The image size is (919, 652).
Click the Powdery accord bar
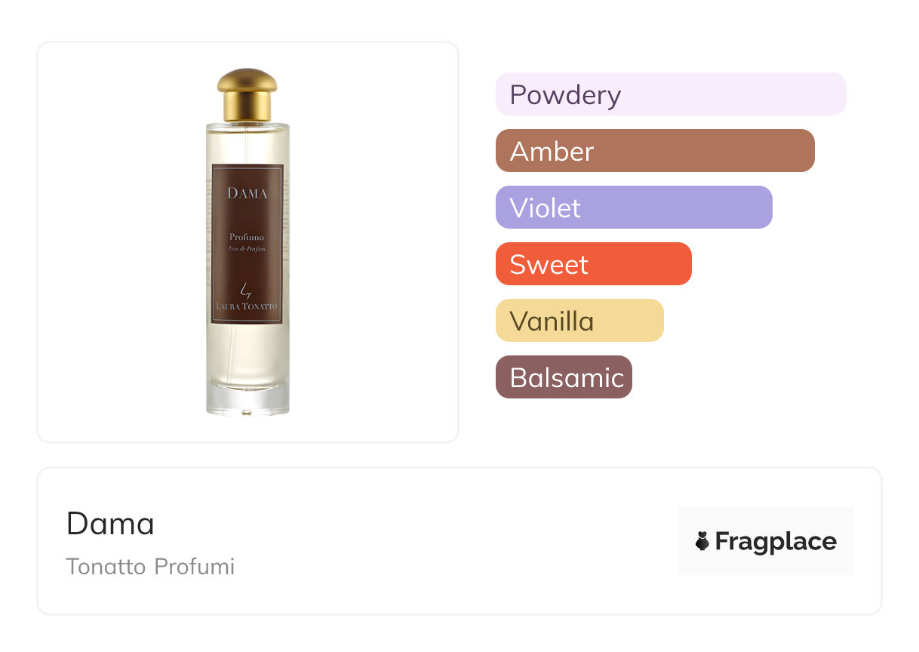tap(670, 94)
